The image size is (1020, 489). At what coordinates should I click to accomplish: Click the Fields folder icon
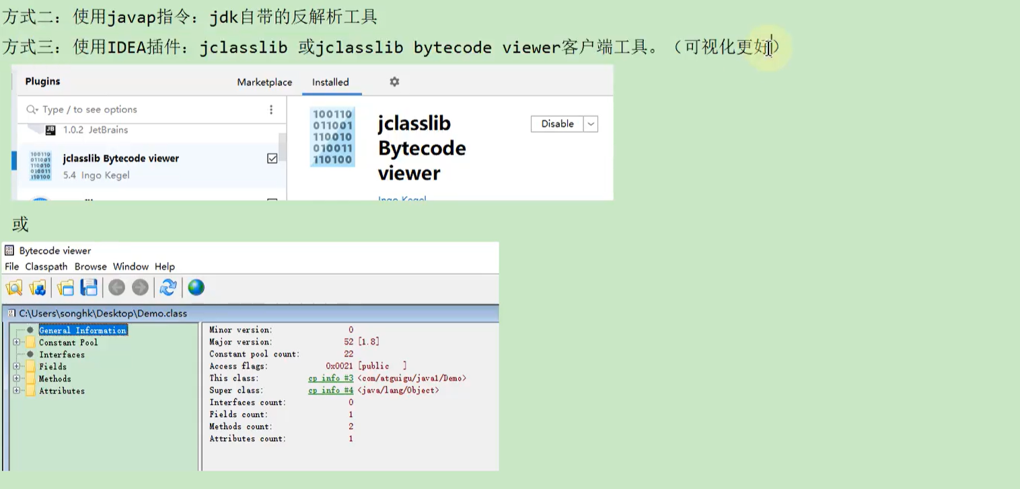click(30, 367)
